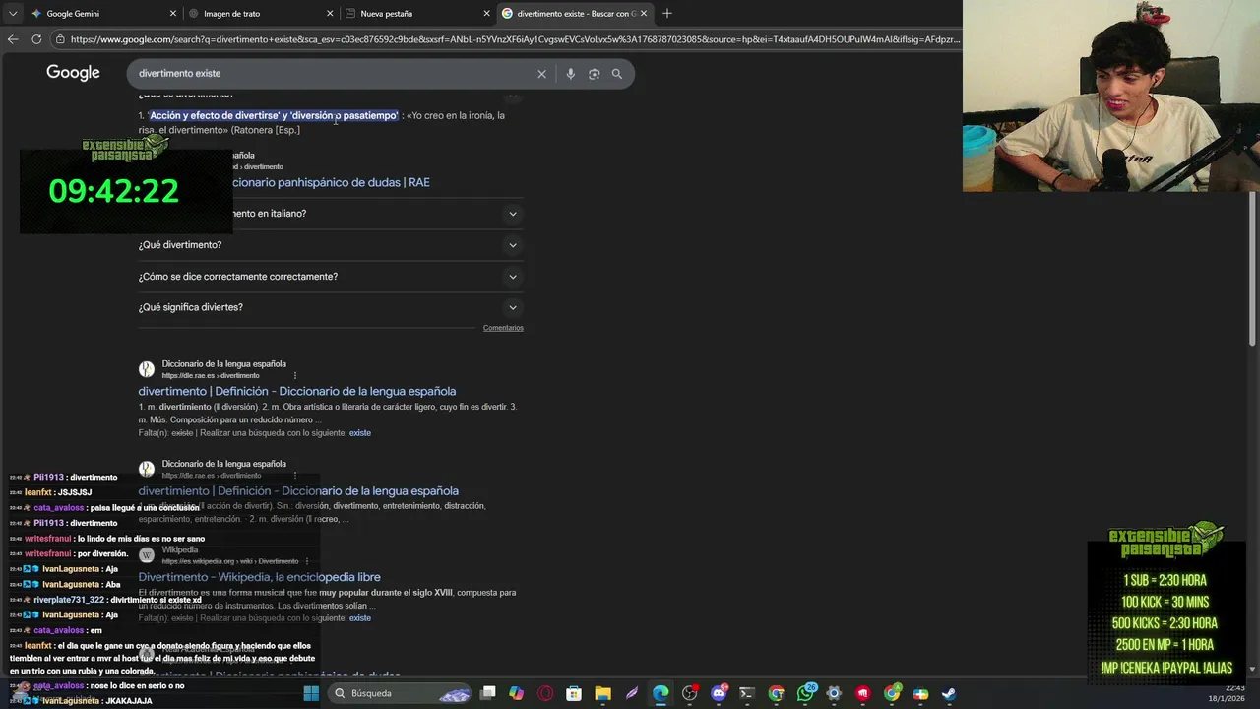The image size is (1260, 709).
Task: Click the taskbar Búsqueda search box
Action: (x=400, y=693)
